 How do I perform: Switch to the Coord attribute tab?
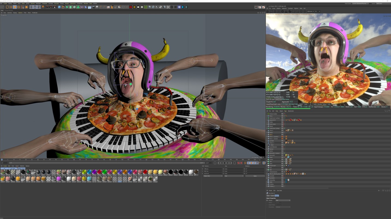[272, 196]
